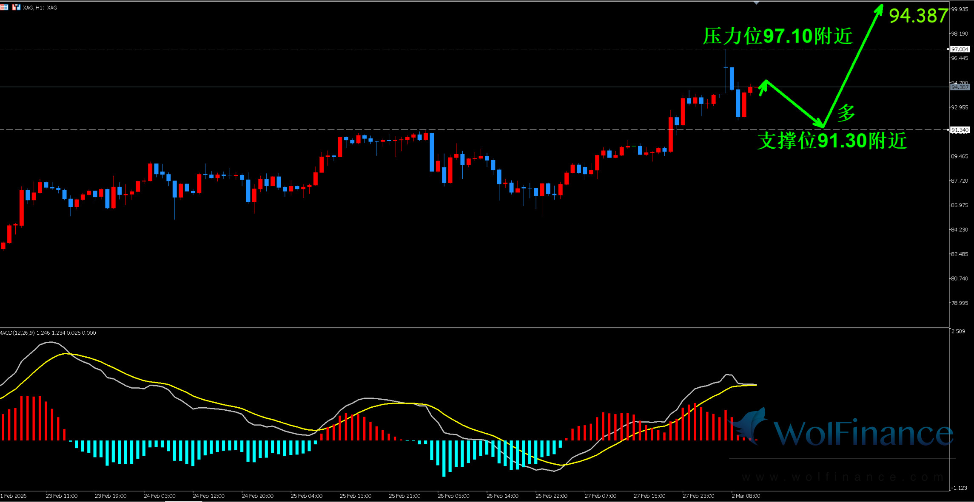Click the 2.509 MACD scale value
The width and height of the screenshot is (974, 502).
[958, 331]
